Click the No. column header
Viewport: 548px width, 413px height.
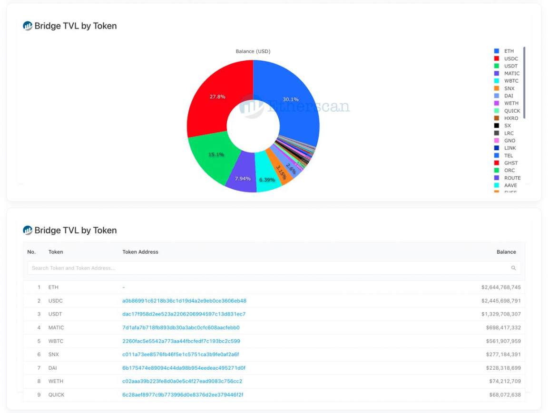31,252
